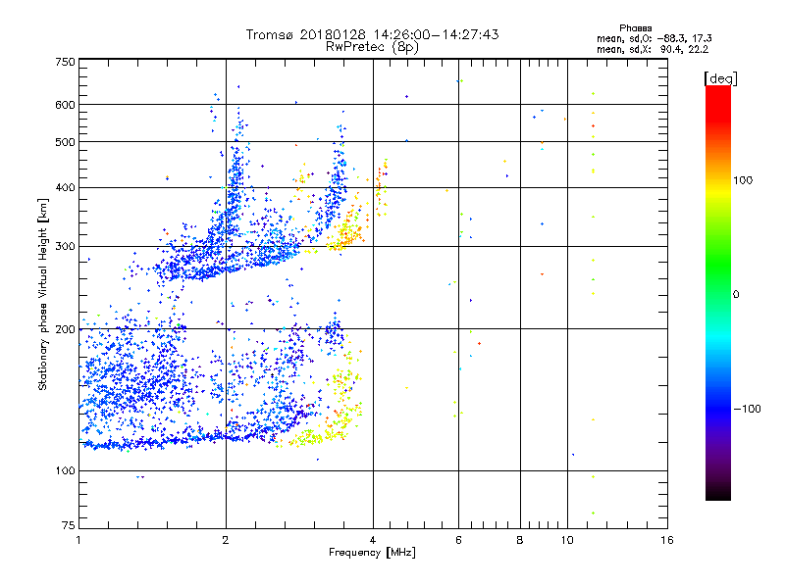
Task: Click the y-axis tick label '200'
Action: point(65,329)
